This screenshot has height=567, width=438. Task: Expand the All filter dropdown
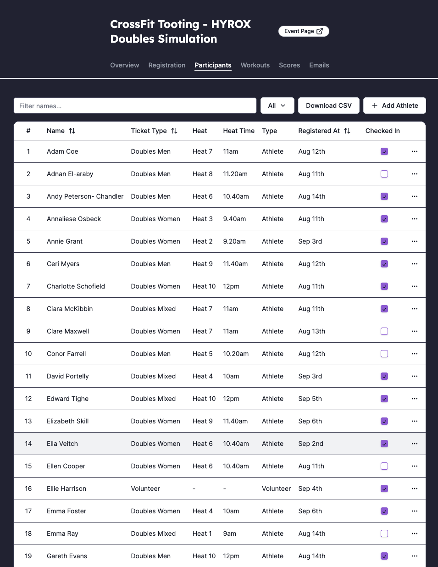(x=277, y=106)
